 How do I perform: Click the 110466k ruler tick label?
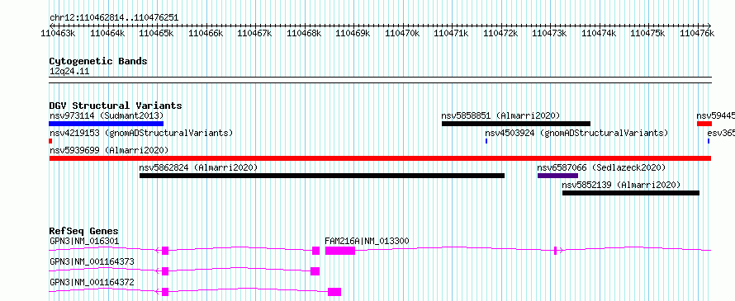[206, 33]
